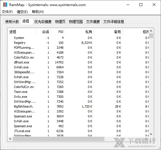
Task: Sort by the 会话 column header
Action: pos(43,32)
